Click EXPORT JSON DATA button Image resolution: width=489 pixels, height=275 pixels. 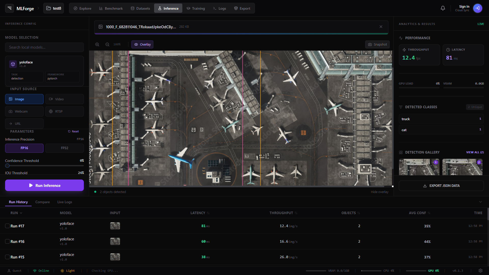tap(441, 186)
